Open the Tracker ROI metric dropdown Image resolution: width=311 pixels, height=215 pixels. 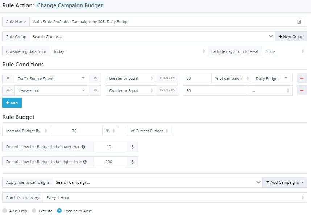click(x=52, y=91)
